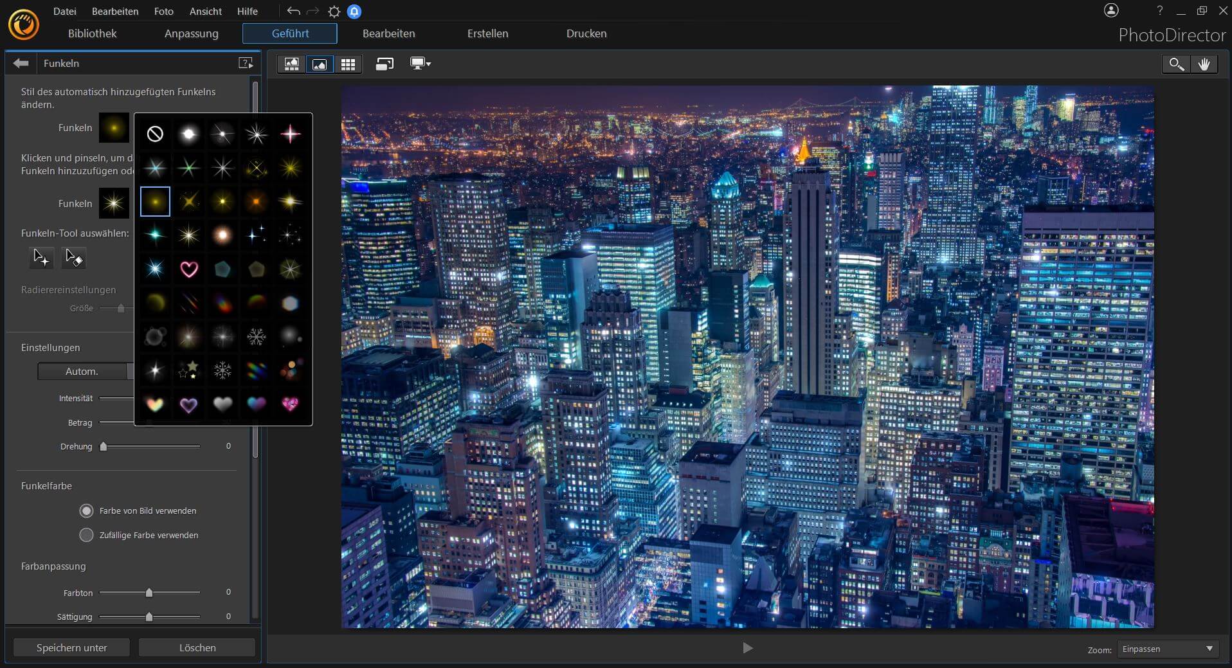Image resolution: width=1232 pixels, height=668 pixels.
Task: Select the rainbow streak sparkle preset
Action: coord(257,370)
